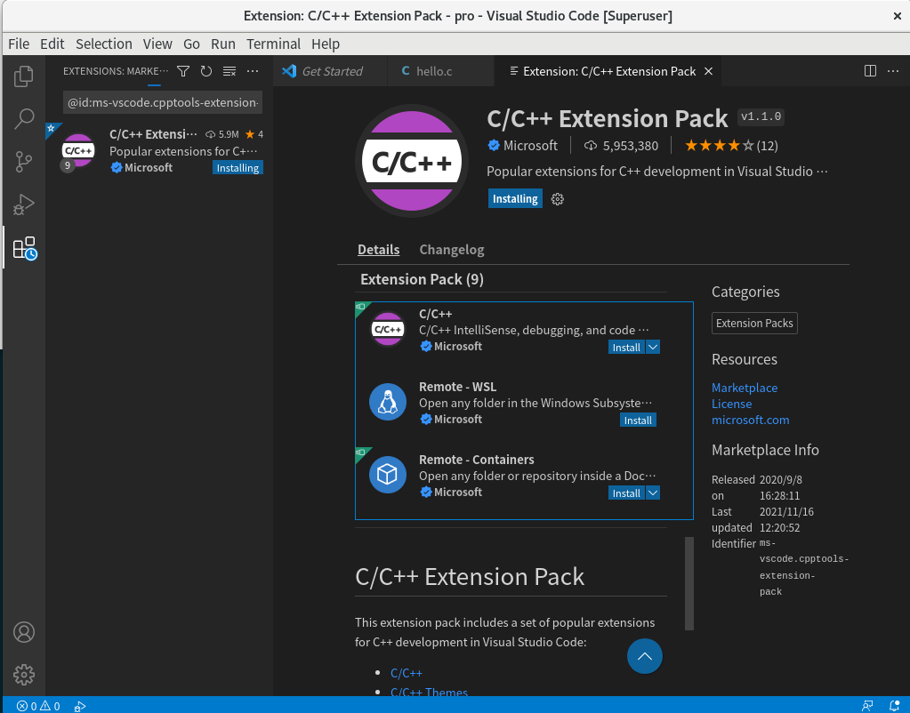This screenshot has height=713, width=910.
Task: Open the Go menu
Action: click(x=191, y=44)
